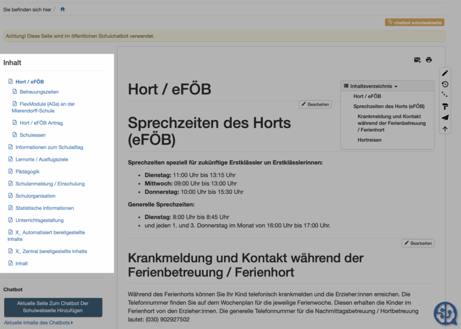Open Betreuungszeiten in the sidebar
The height and width of the screenshot is (329, 461).
tap(39, 92)
